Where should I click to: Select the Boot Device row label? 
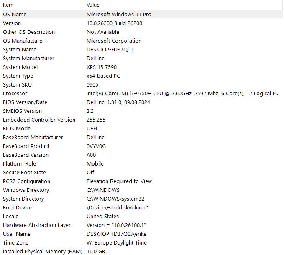(x=17, y=208)
